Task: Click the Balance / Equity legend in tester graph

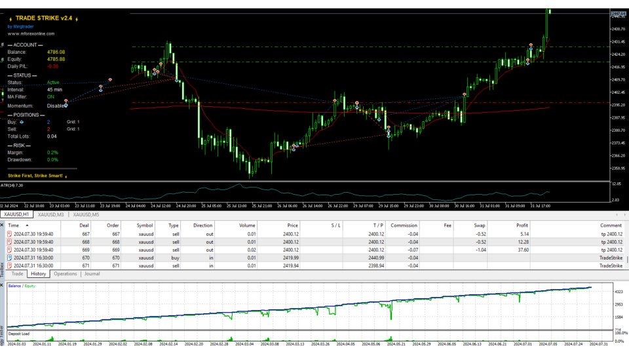Action: click(x=22, y=286)
